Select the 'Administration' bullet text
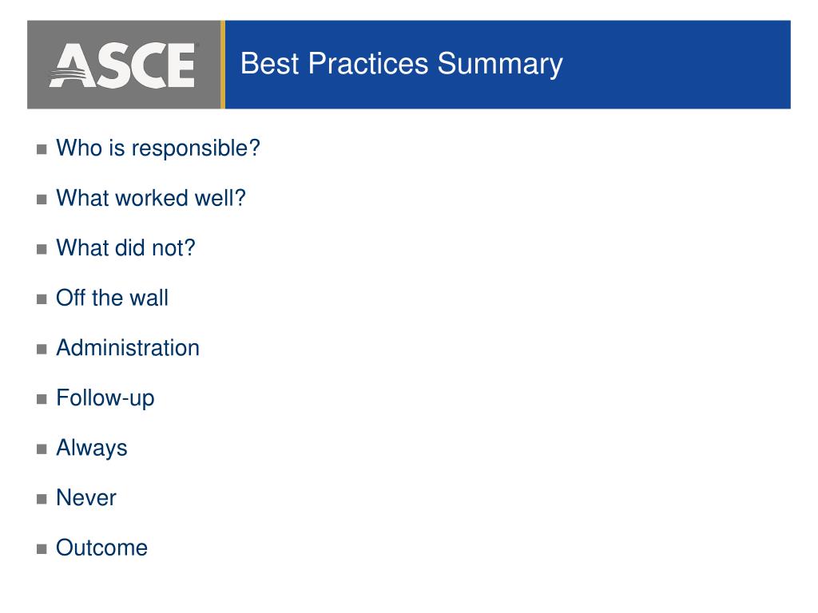The width and height of the screenshot is (818, 613). (128, 348)
